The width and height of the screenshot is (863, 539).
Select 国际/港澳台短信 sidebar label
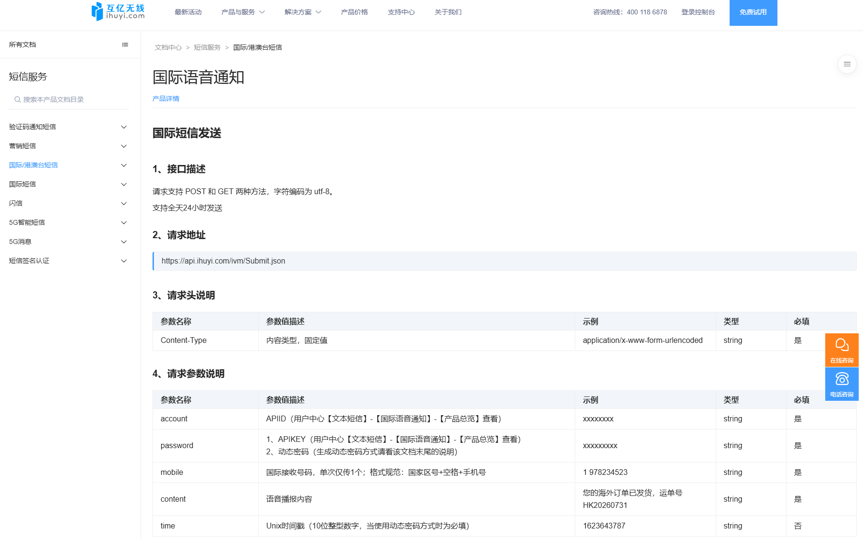(x=33, y=165)
